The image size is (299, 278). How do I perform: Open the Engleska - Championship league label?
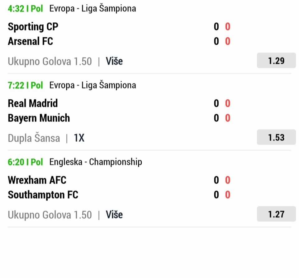point(96,162)
